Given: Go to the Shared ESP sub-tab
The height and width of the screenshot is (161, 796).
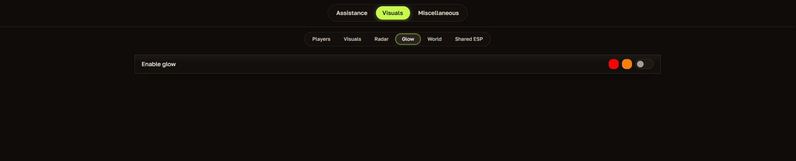Looking at the screenshot, I should pyautogui.click(x=469, y=39).
